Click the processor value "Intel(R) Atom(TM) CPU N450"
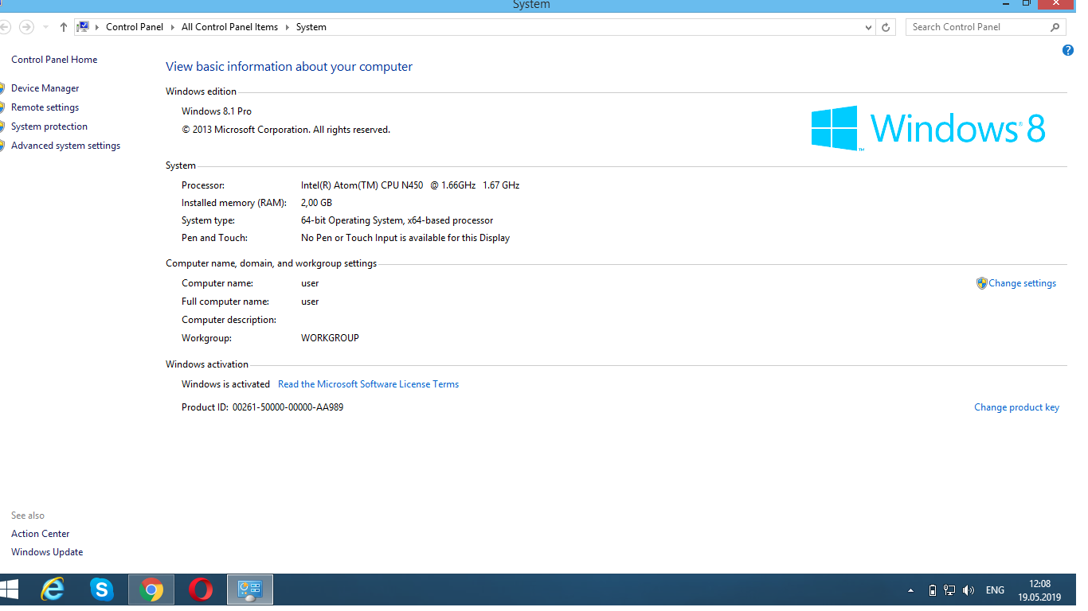 tap(362, 185)
